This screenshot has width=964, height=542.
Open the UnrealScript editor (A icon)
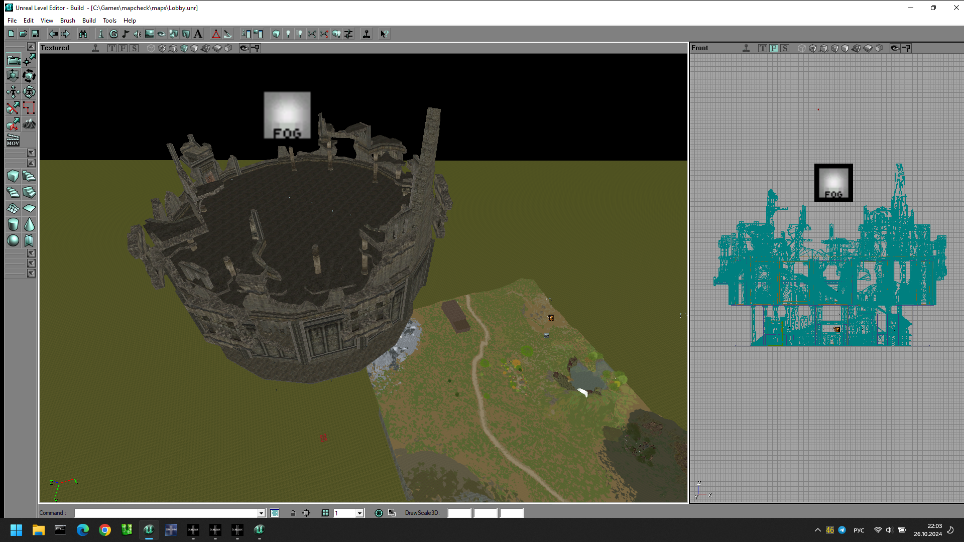[x=198, y=34]
